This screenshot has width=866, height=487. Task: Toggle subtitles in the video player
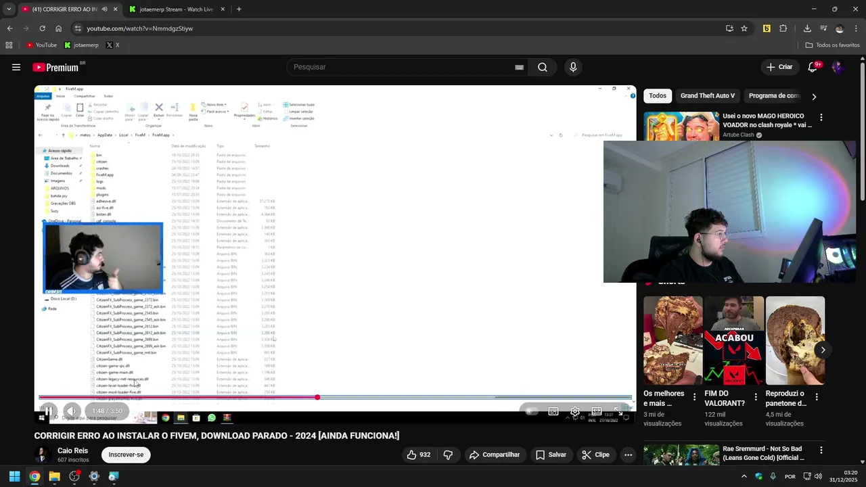point(553,411)
